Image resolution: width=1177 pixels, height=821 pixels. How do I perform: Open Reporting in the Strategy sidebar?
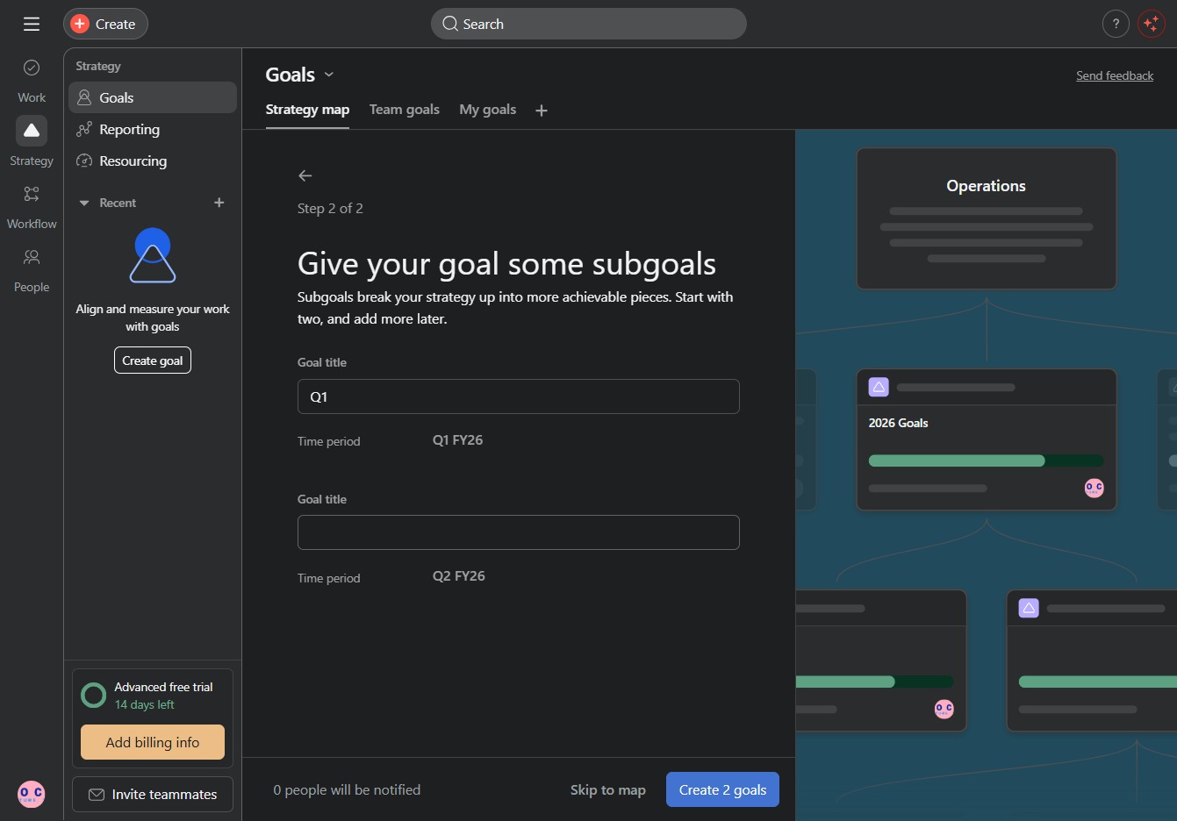click(153, 129)
